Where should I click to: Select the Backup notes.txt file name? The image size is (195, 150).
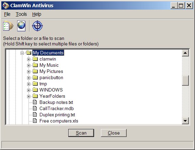click(x=56, y=102)
